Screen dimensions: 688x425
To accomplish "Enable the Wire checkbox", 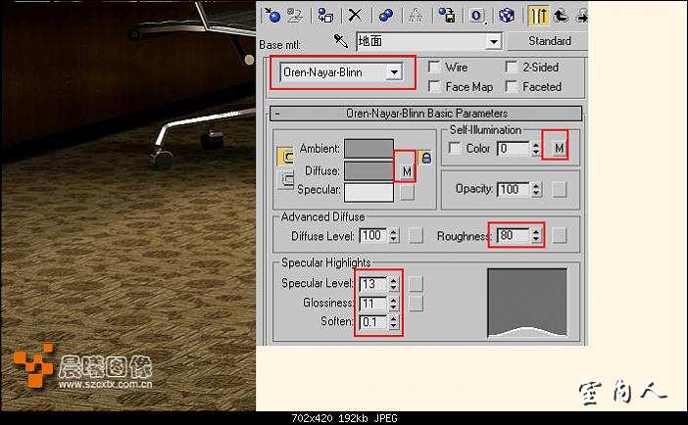I will click(433, 68).
